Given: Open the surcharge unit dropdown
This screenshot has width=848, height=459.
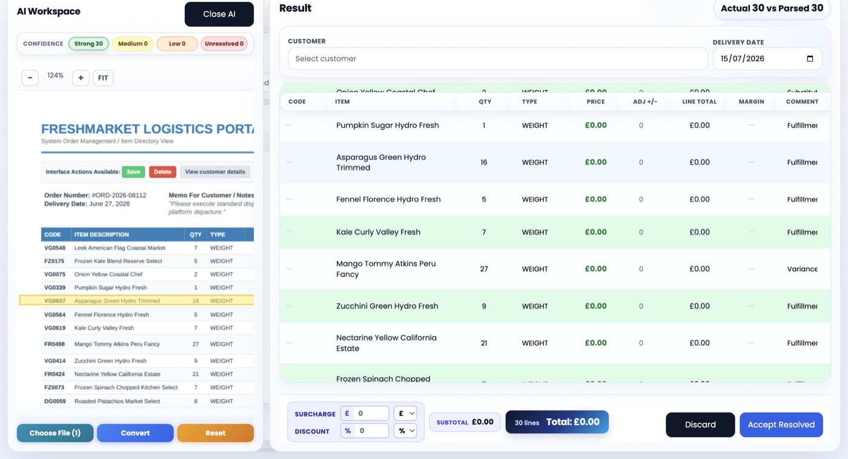Looking at the screenshot, I should [x=405, y=414].
